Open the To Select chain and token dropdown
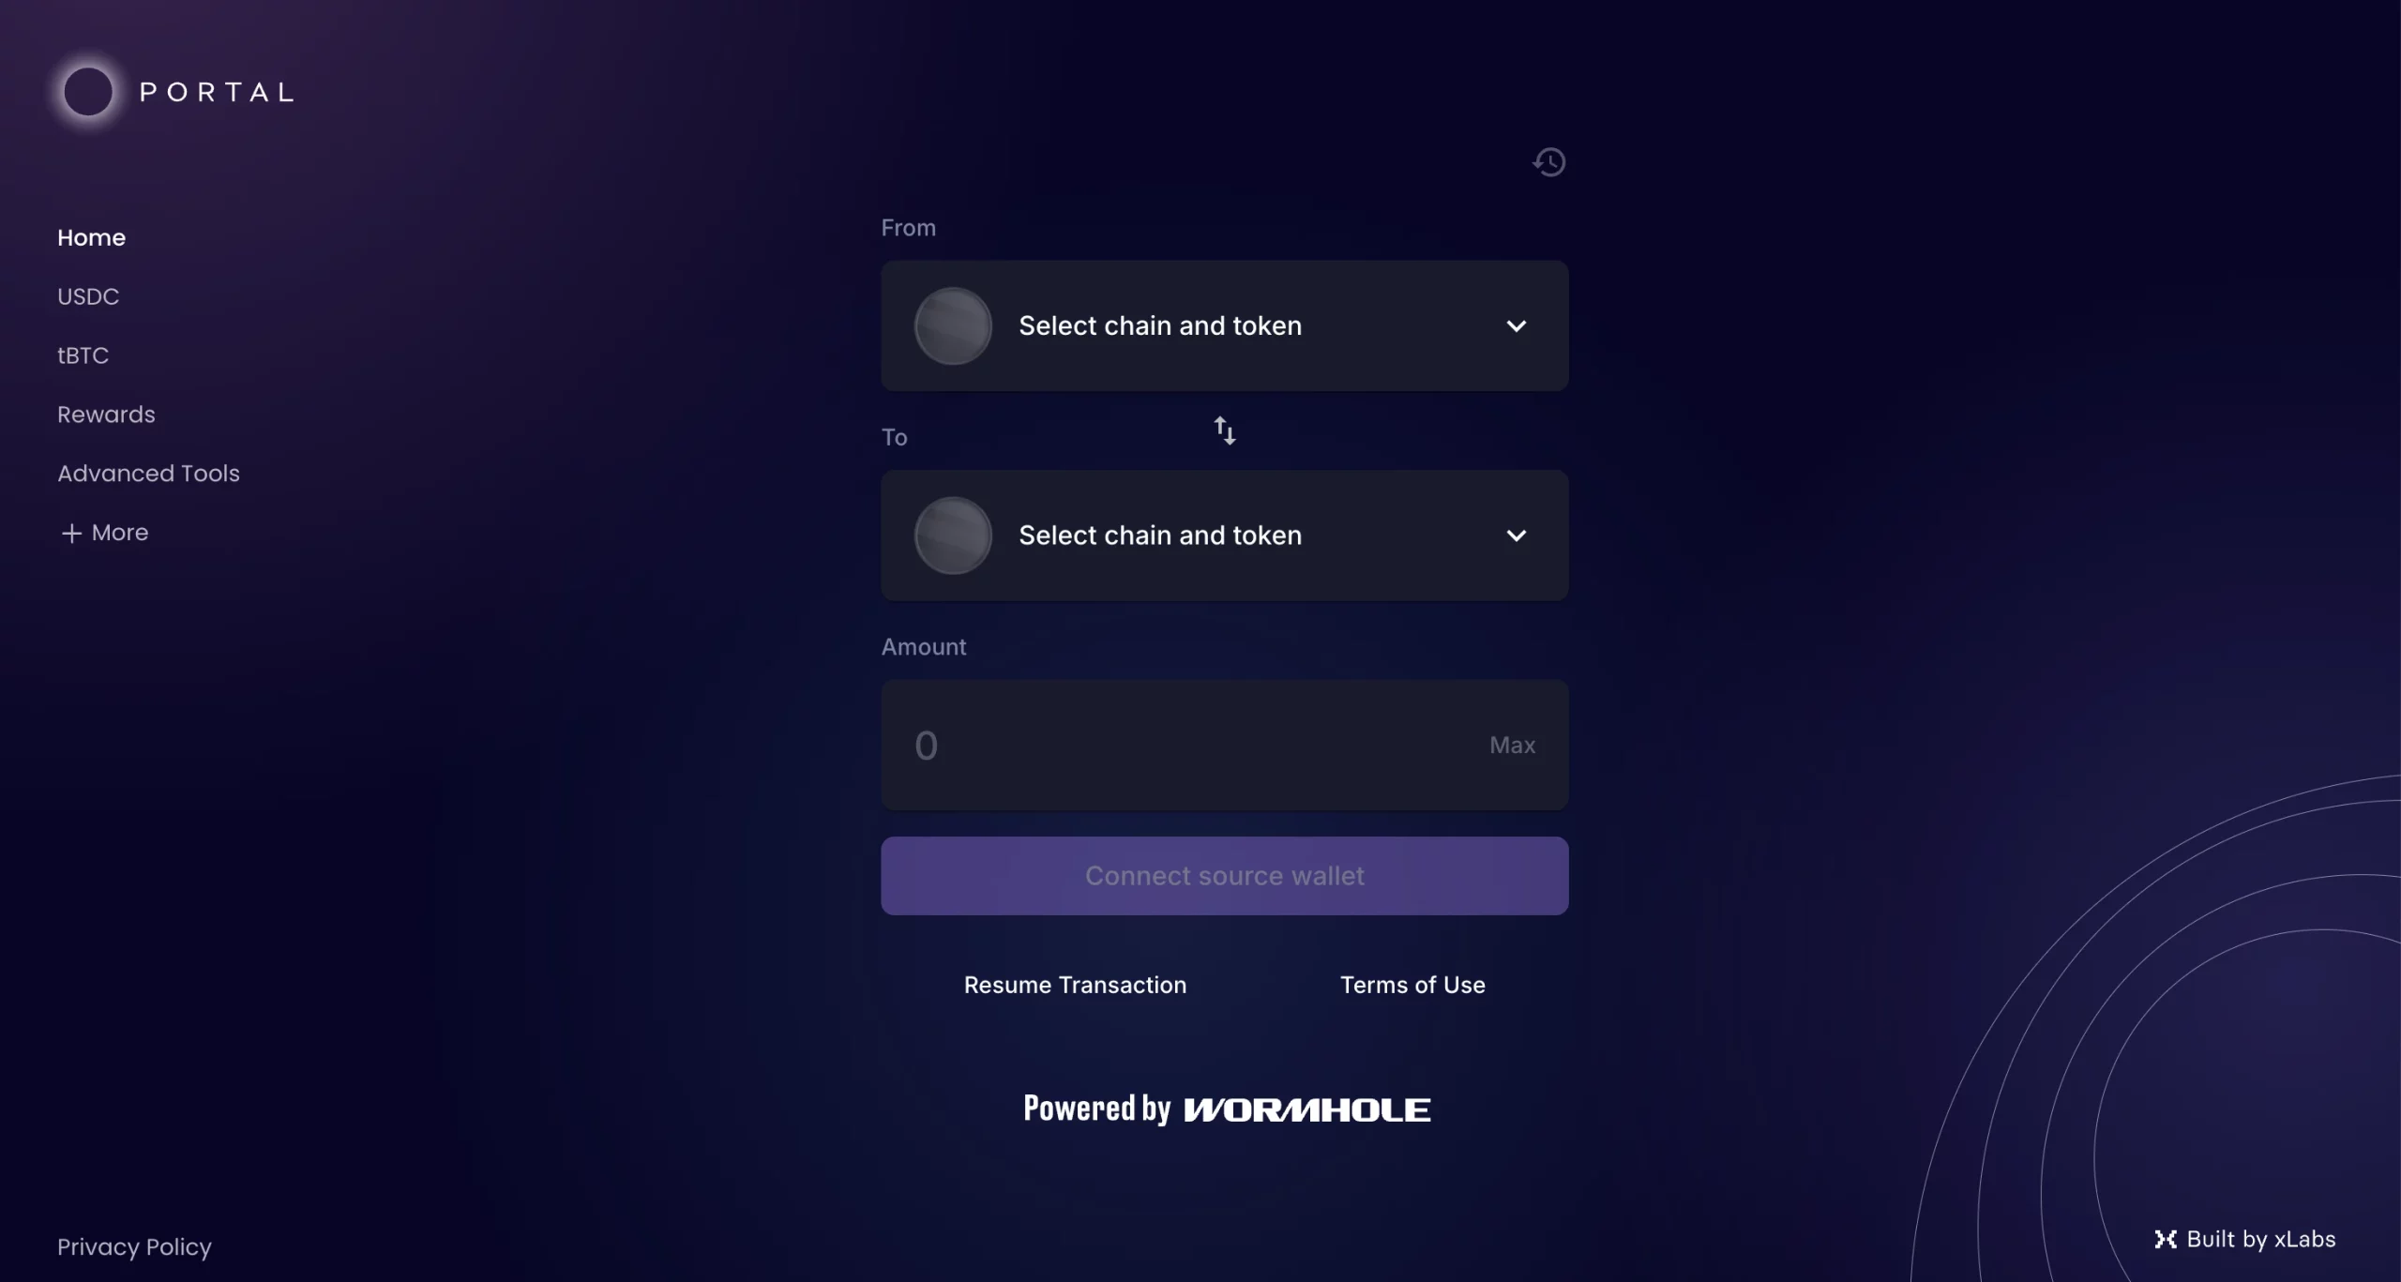This screenshot has width=2401, height=1282. coord(1225,535)
